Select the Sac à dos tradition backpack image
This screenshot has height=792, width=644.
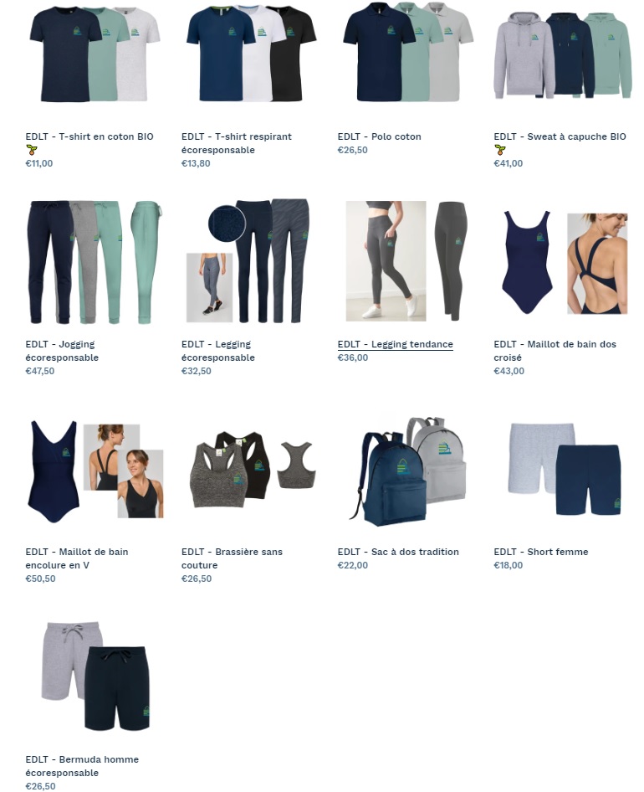(x=408, y=471)
